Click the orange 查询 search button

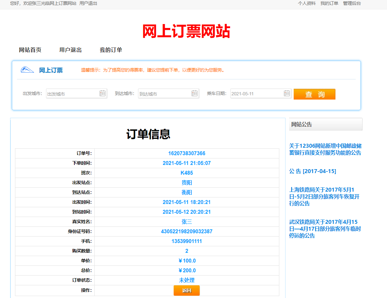315,94
